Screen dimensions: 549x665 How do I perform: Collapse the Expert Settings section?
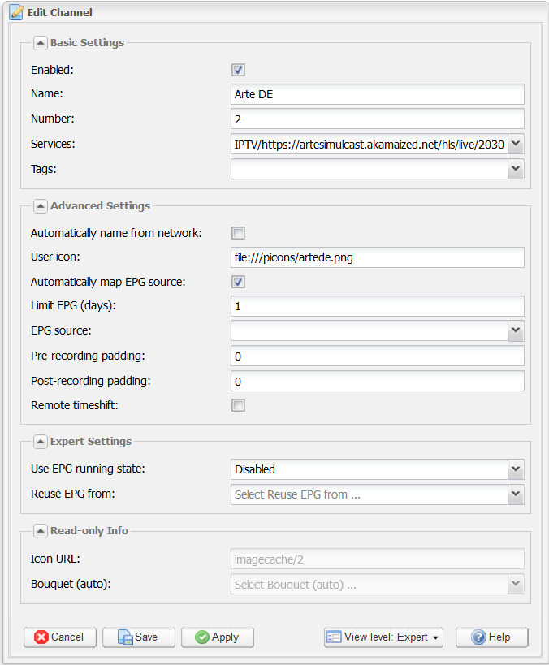(41, 442)
